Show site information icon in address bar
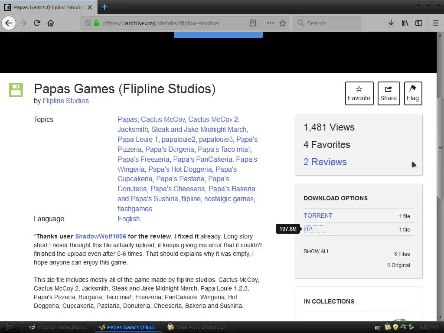 coord(88,23)
